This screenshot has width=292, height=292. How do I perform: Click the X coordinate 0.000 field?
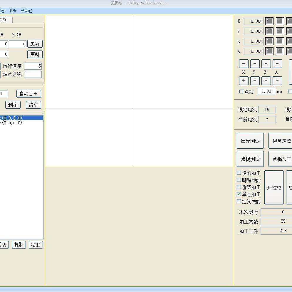[x=254, y=21]
